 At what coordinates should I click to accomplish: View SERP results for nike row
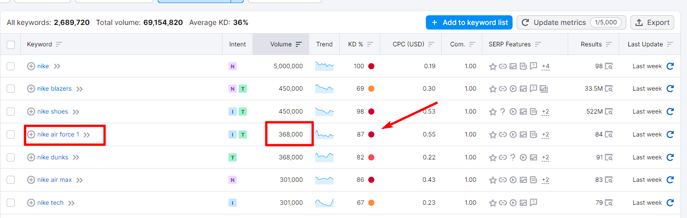click(x=608, y=66)
